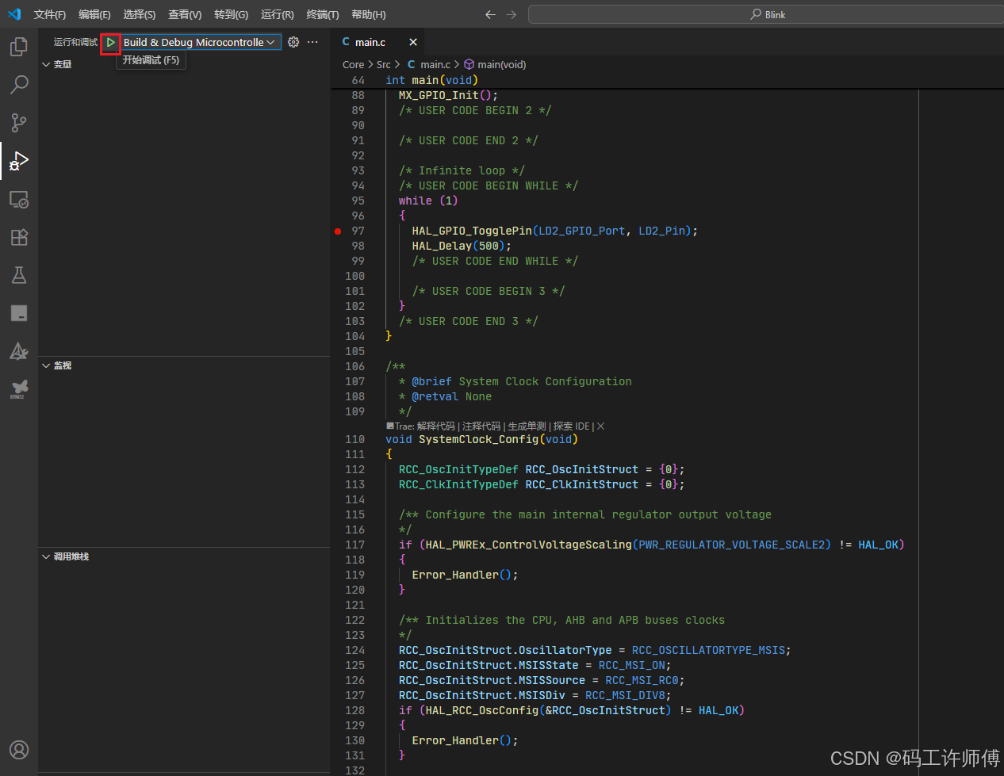Click the Src breadcrumb segment
Image resolution: width=1004 pixels, height=776 pixels.
[x=384, y=64]
